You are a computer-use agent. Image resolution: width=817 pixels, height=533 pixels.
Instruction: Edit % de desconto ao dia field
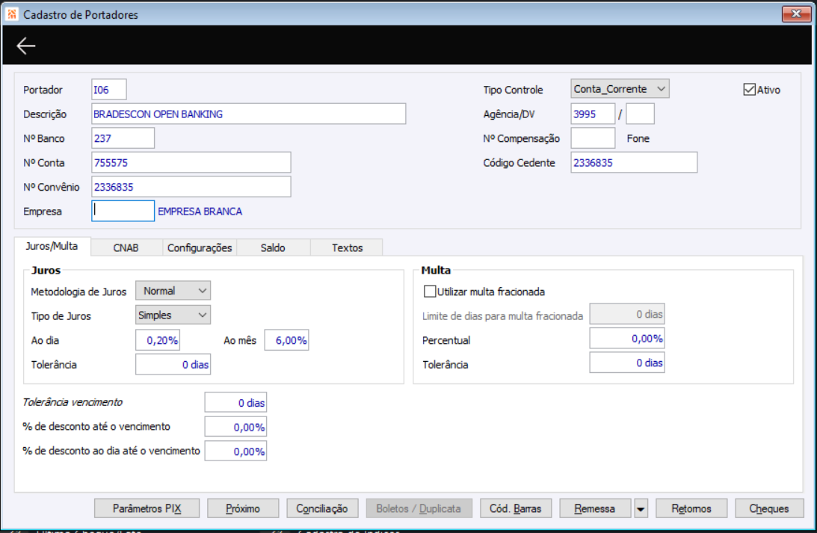pyautogui.click(x=235, y=452)
